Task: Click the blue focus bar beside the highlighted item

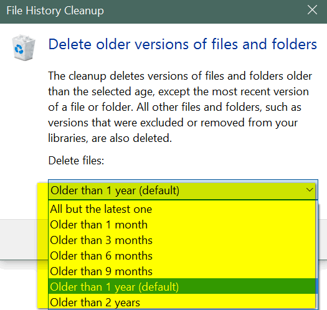Action: 316,286
